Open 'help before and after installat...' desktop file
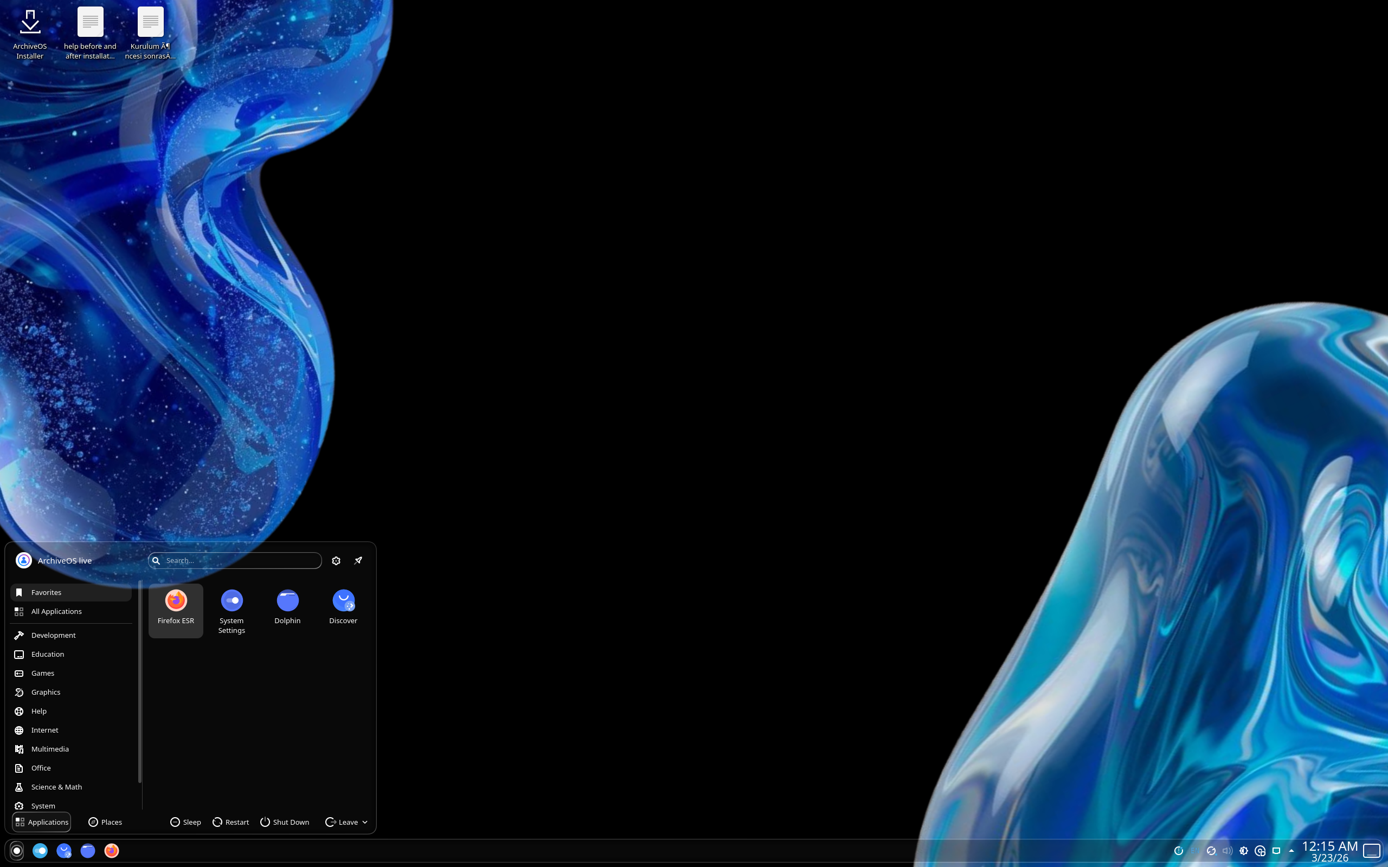Screen dimensions: 1388x867 click(x=90, y=34)
